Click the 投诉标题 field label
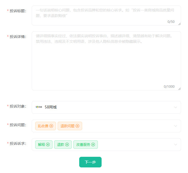This screenshot has height=173, width=188. click(18, 11)
